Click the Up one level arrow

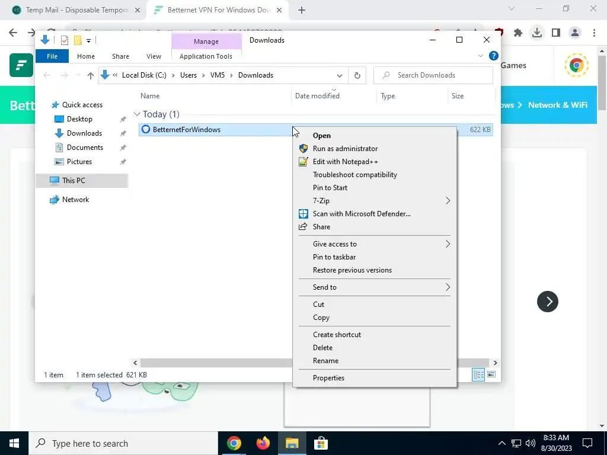91,75
